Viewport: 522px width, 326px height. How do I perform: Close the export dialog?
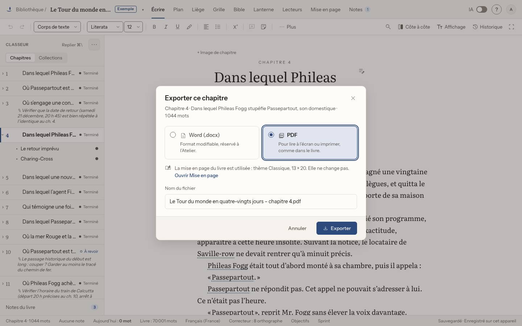pos(353,98)
